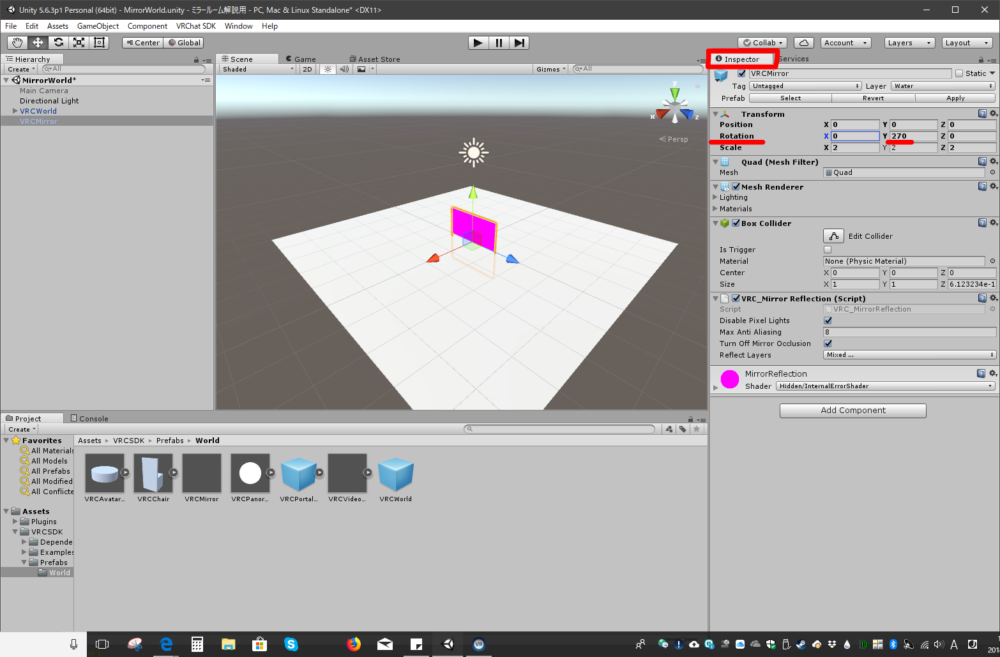The image size is (1000, 657).
Task: Click Rotation Y input field
Action: coord(913,136)
